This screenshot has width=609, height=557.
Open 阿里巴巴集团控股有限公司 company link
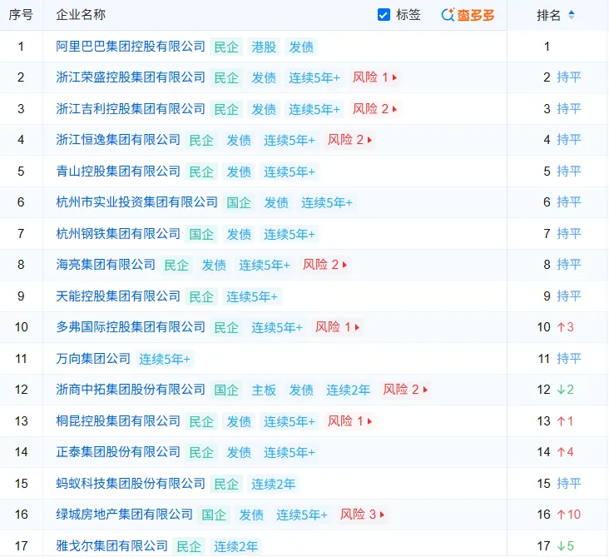[x=131, y=47]
